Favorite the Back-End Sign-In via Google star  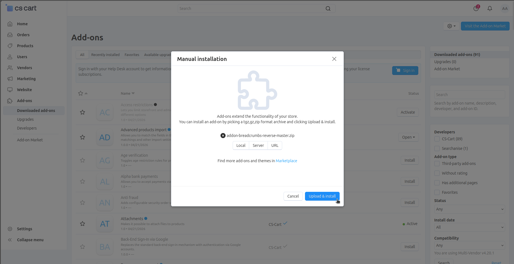(83, 247)
